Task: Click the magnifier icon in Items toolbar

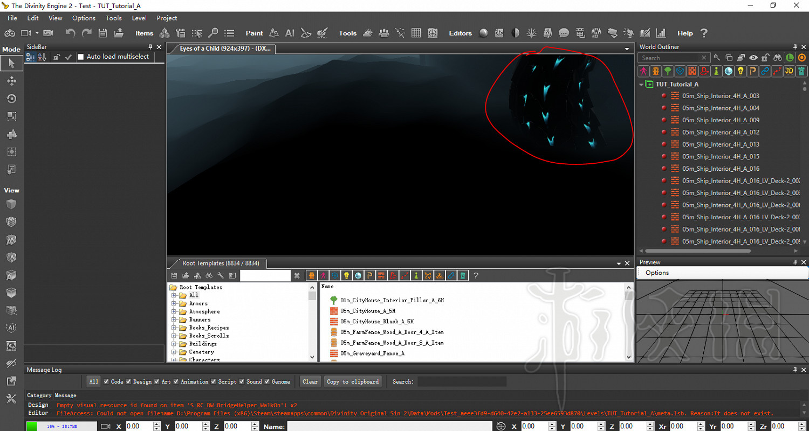Action: [x=213, y=33]
